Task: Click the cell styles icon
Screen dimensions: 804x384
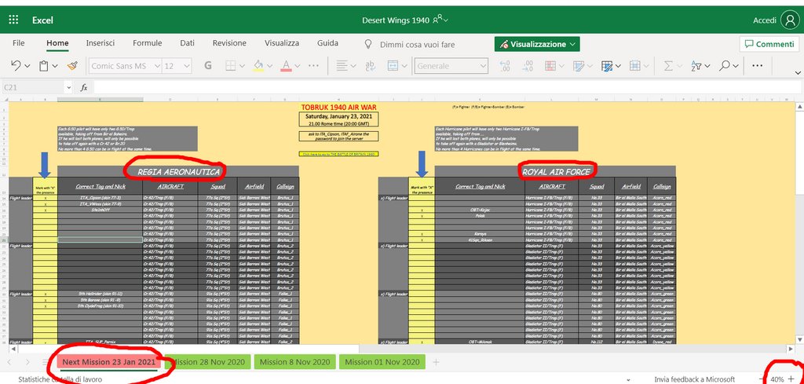Action: [x=579, y=66]
